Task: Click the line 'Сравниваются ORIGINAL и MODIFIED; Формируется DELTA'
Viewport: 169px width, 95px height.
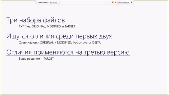Action: tap(60, 42)
